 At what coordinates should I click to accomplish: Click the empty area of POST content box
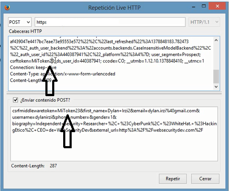(114, 147)
